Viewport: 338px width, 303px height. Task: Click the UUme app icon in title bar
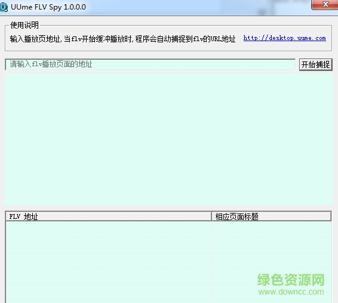coord(4,7)
